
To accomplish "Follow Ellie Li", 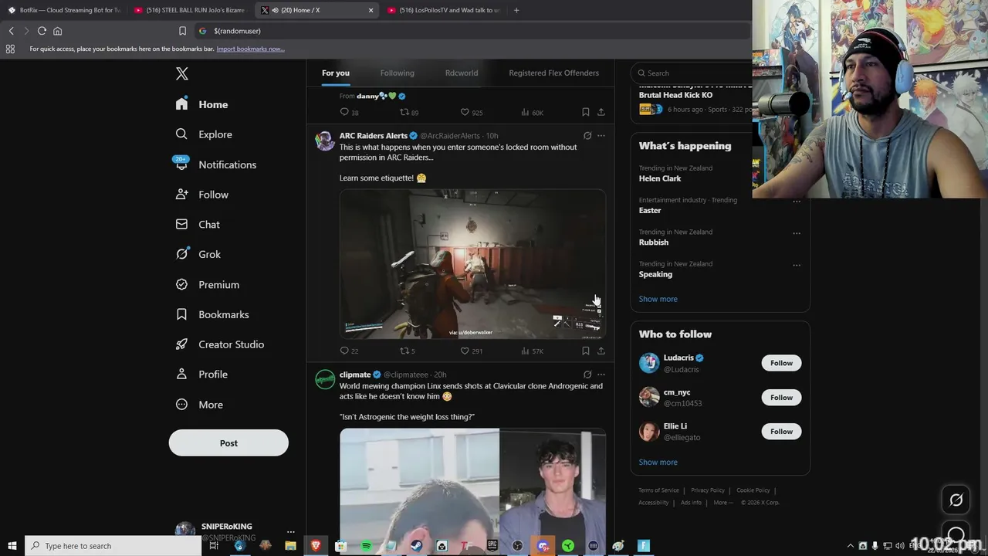I will click(781, 432).
